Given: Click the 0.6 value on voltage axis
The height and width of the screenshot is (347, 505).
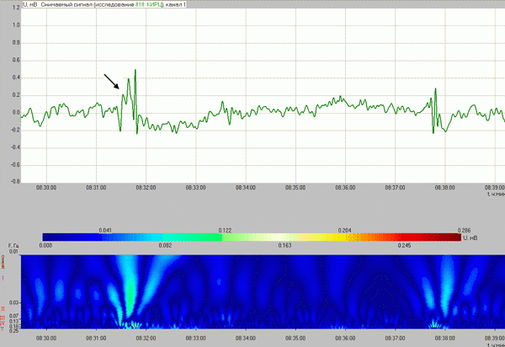Looking at the screenshot, I should click(x=16, y=61).
